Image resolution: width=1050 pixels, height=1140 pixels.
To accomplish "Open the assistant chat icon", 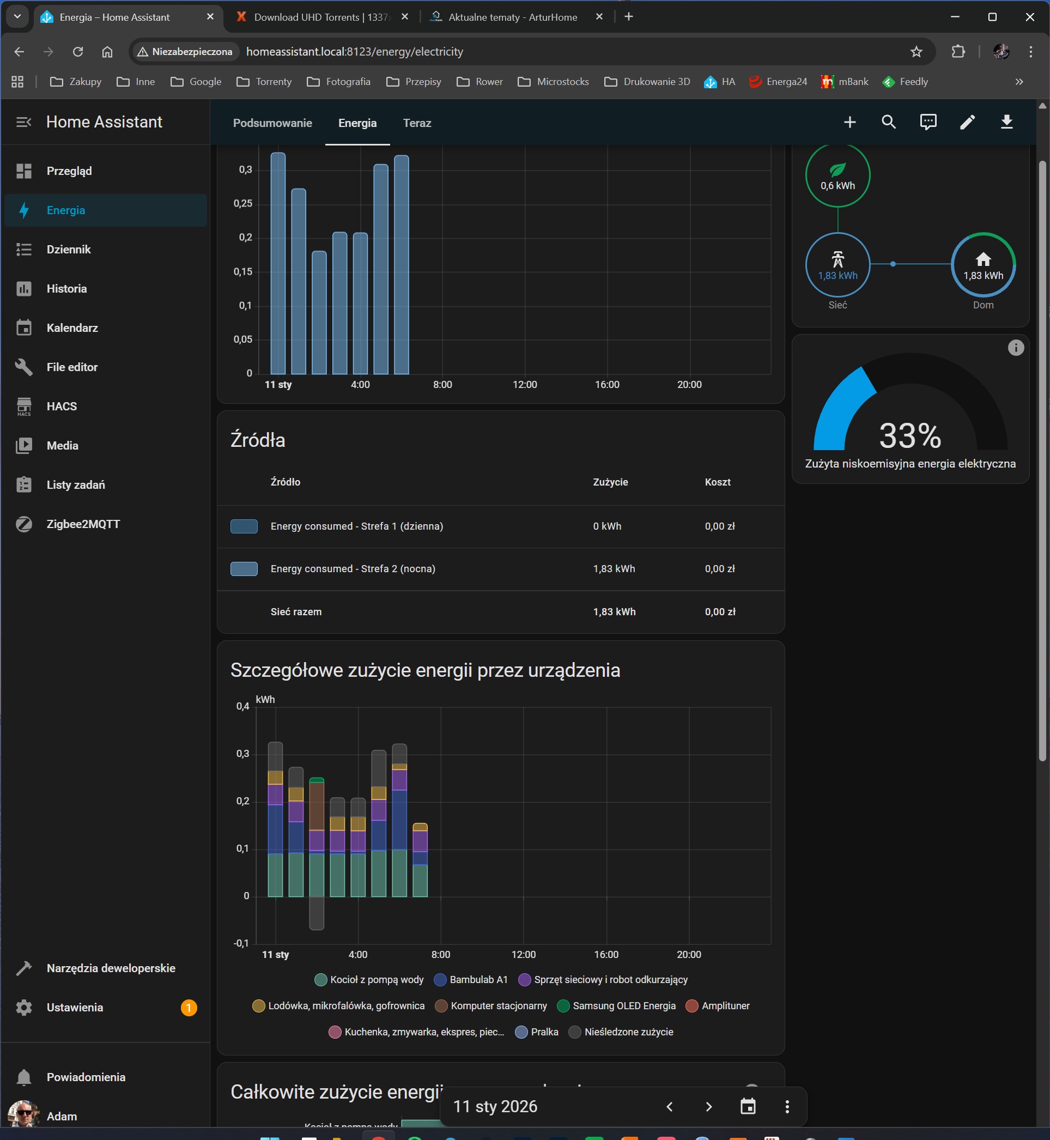I will tap(928, 122).
